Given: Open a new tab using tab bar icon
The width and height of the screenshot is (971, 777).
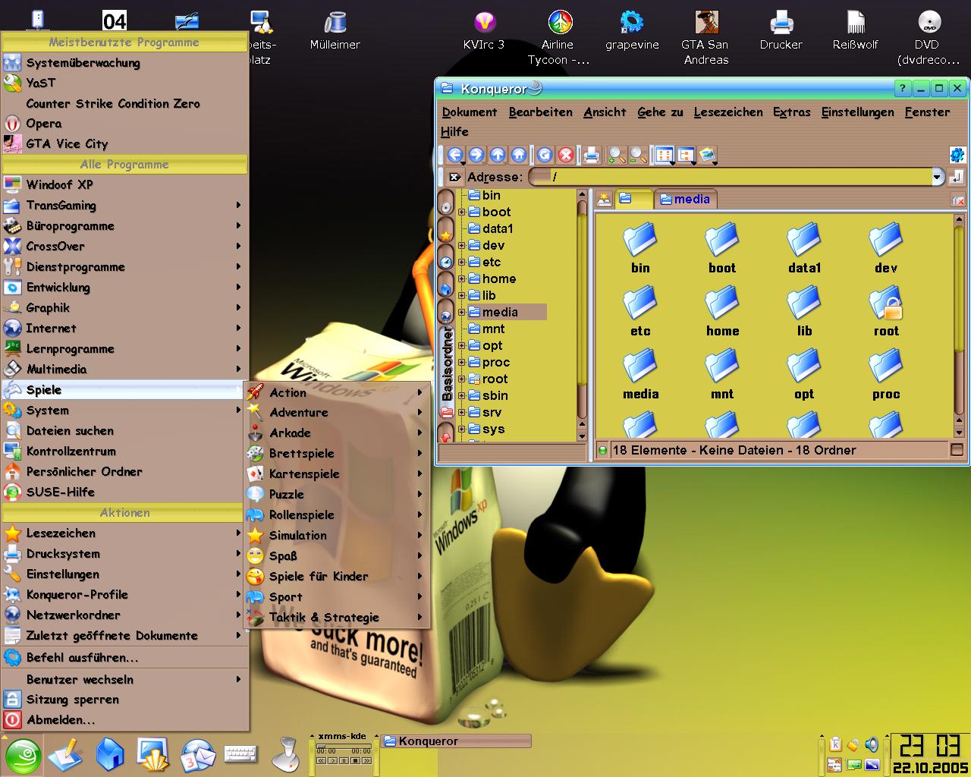Looking at the screenshot, I should 605,200.
